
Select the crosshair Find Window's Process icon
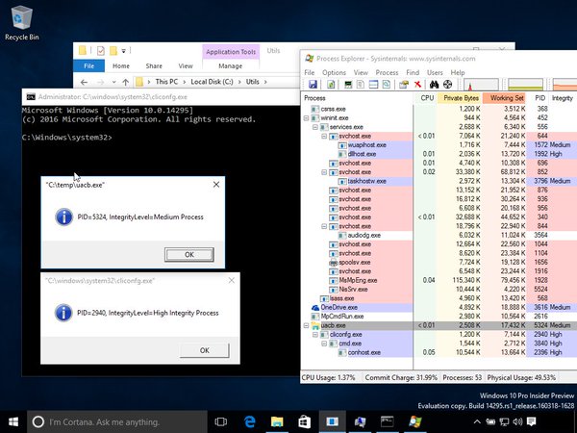447,85
